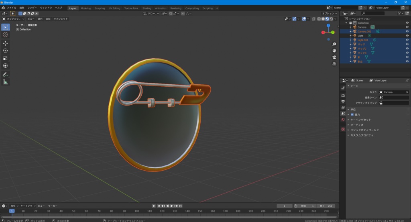This screenshot has width=411, height=222.
Task: Toggle perspective/orthographic grid icon in viewport
Action: click(x=334, y=63)
